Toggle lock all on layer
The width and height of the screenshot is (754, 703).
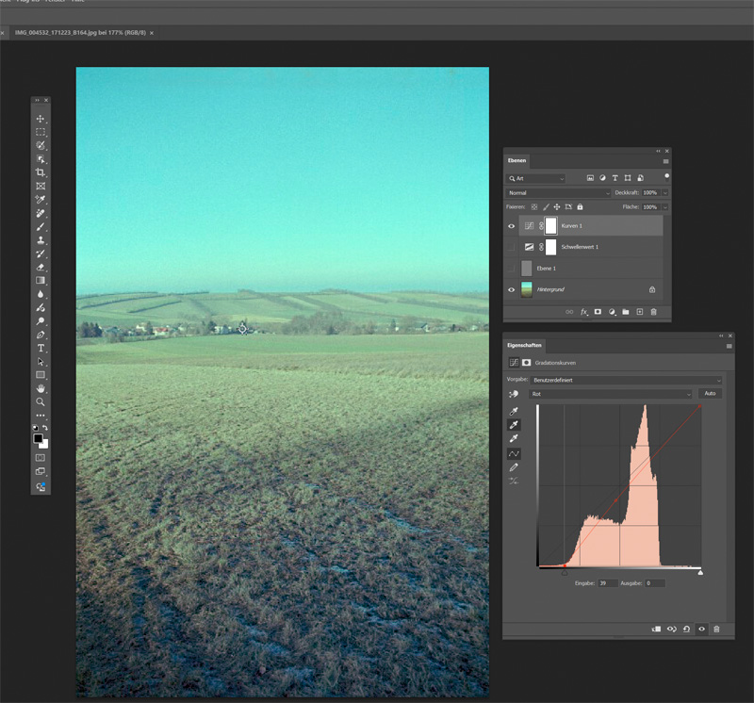tap(580, 206)
